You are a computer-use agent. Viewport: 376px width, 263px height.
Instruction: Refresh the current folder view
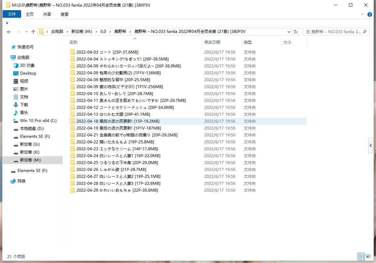pyautogui.click(x=296, y=32)
